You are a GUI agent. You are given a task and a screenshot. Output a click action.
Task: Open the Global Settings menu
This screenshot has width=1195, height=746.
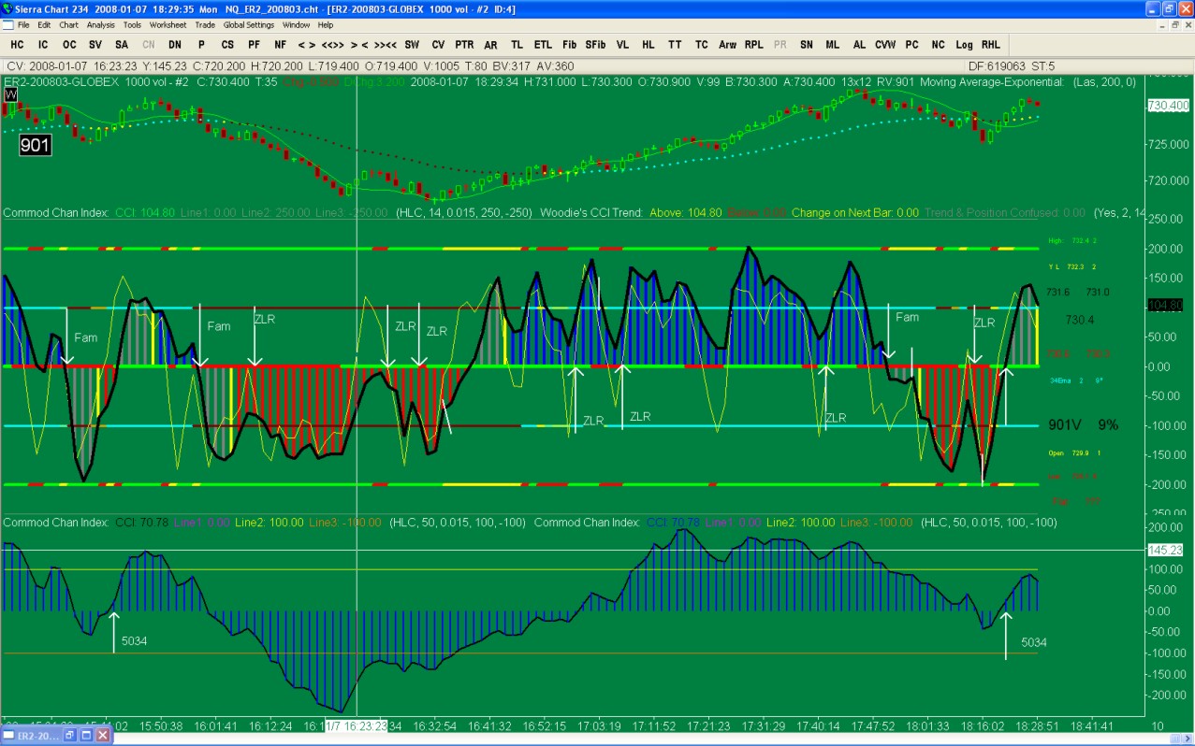pyautogui.click(x=248, y=25)
